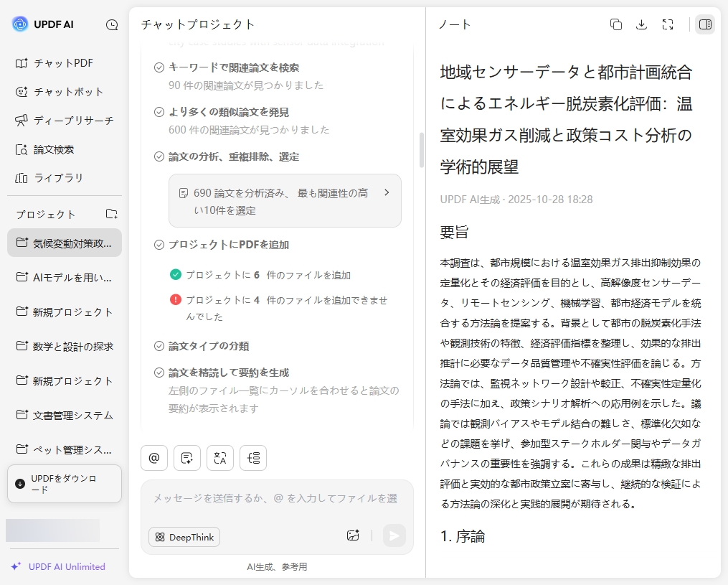Open チャットPDF in the sidebar
This screenshot has width=728, height=585.
point(63,63)
